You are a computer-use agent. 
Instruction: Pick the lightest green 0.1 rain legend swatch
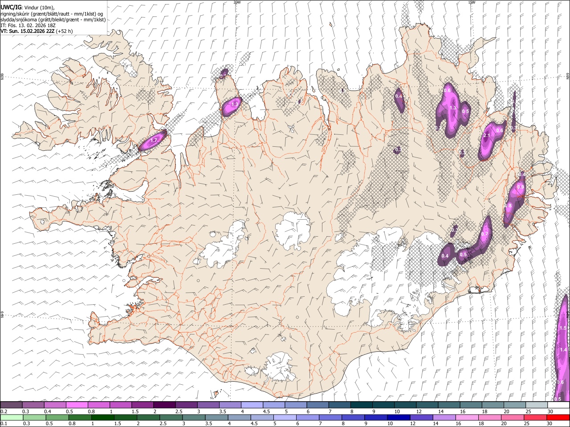(x=12, y=418)
